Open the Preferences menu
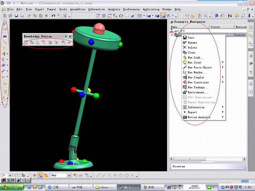This screenshot has height=191, width=255. click(x=131, y=9)
